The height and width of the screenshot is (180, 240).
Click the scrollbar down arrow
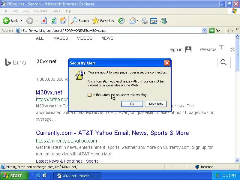point(237,160)
